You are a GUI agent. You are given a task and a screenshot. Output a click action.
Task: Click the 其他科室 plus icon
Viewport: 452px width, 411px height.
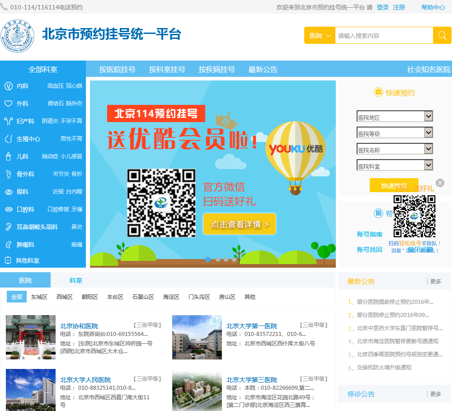(x=8, y=260)
